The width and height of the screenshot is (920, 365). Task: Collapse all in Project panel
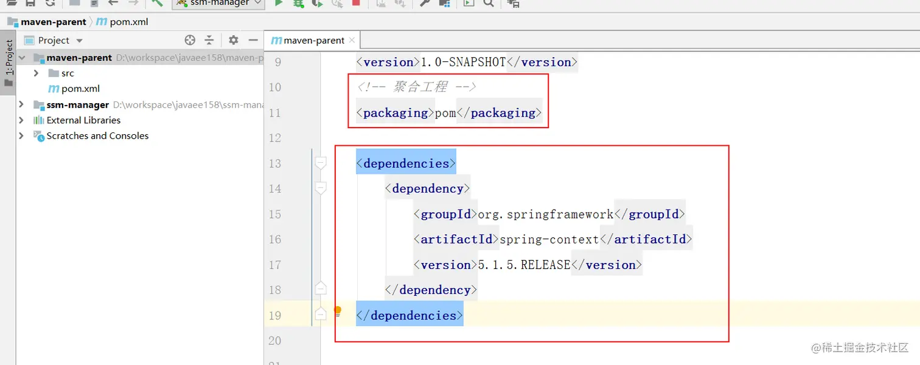[209, 40]
